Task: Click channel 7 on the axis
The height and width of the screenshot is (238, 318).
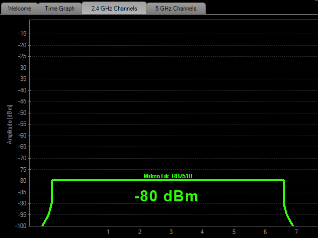Action: coord(296,232)
